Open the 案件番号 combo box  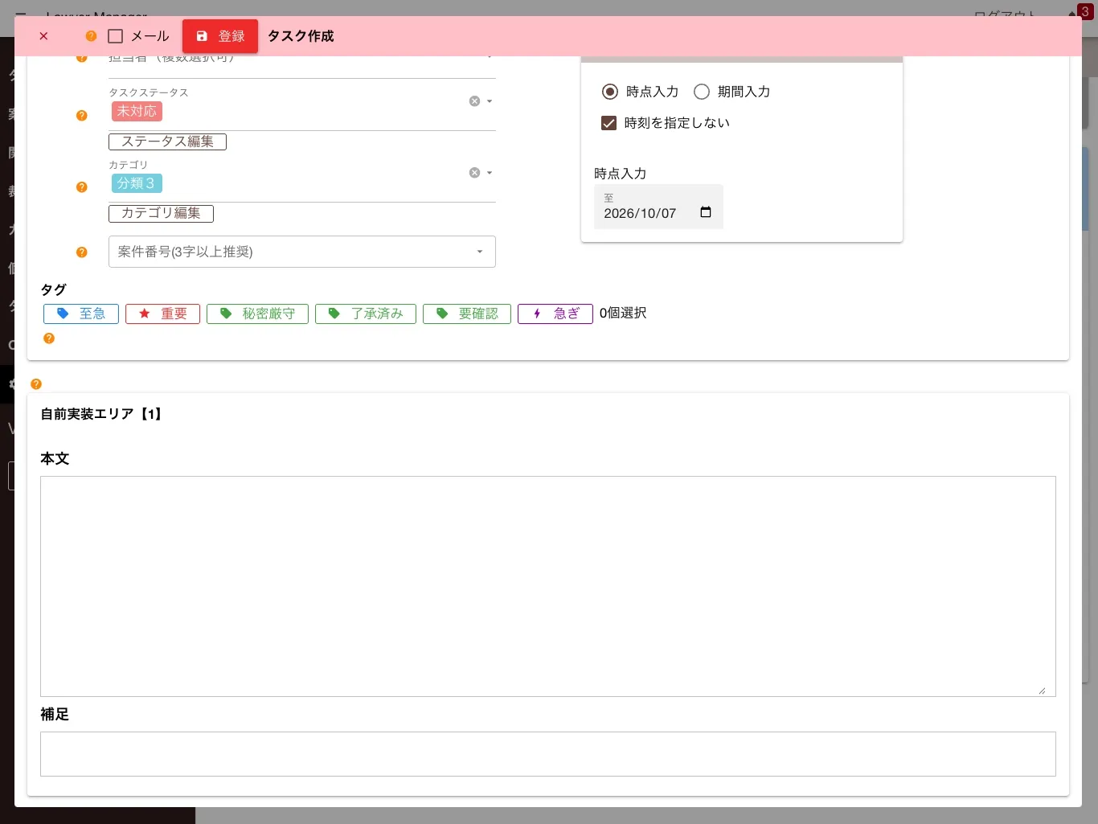[302, 252]
